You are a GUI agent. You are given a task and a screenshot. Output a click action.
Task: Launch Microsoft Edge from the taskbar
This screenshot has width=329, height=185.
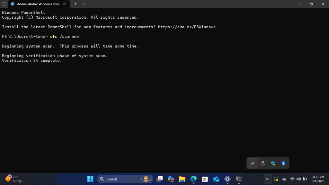193,179
